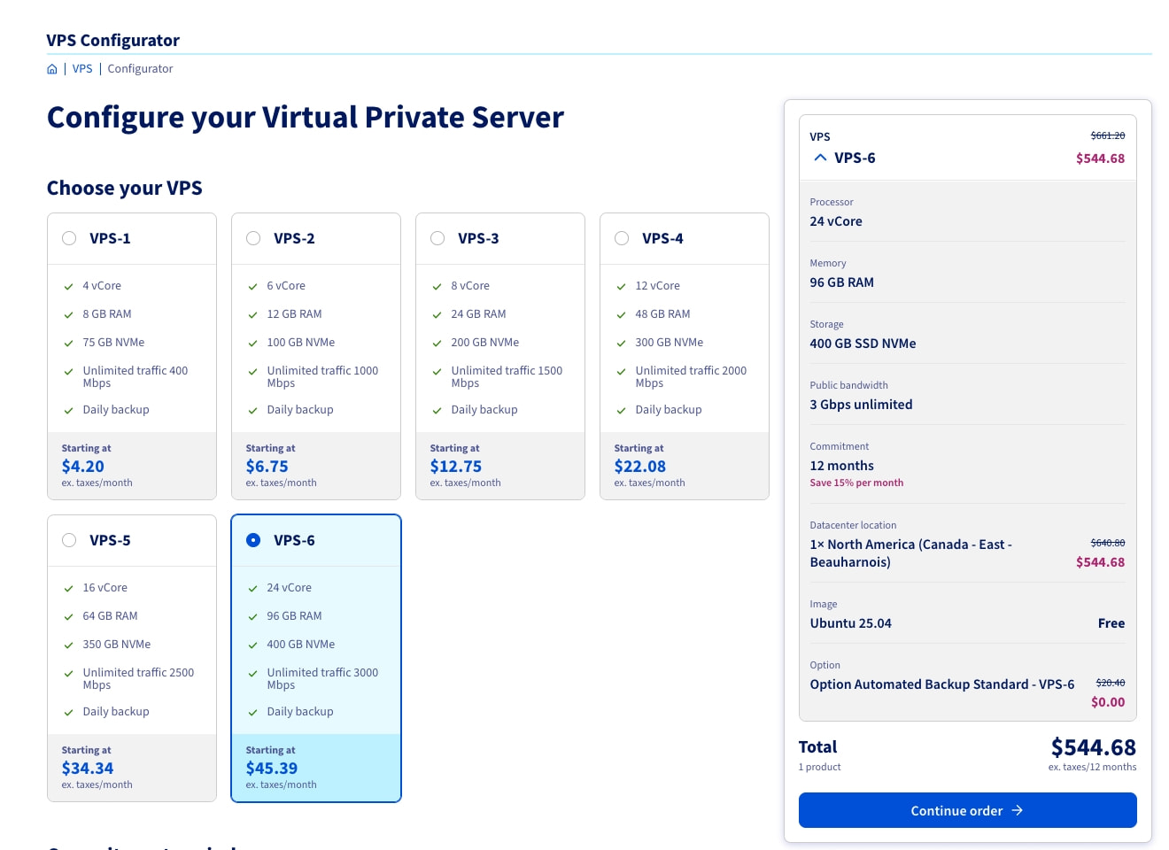
Task: Click the Total $544.68 amount
Action: (1093, 747)
